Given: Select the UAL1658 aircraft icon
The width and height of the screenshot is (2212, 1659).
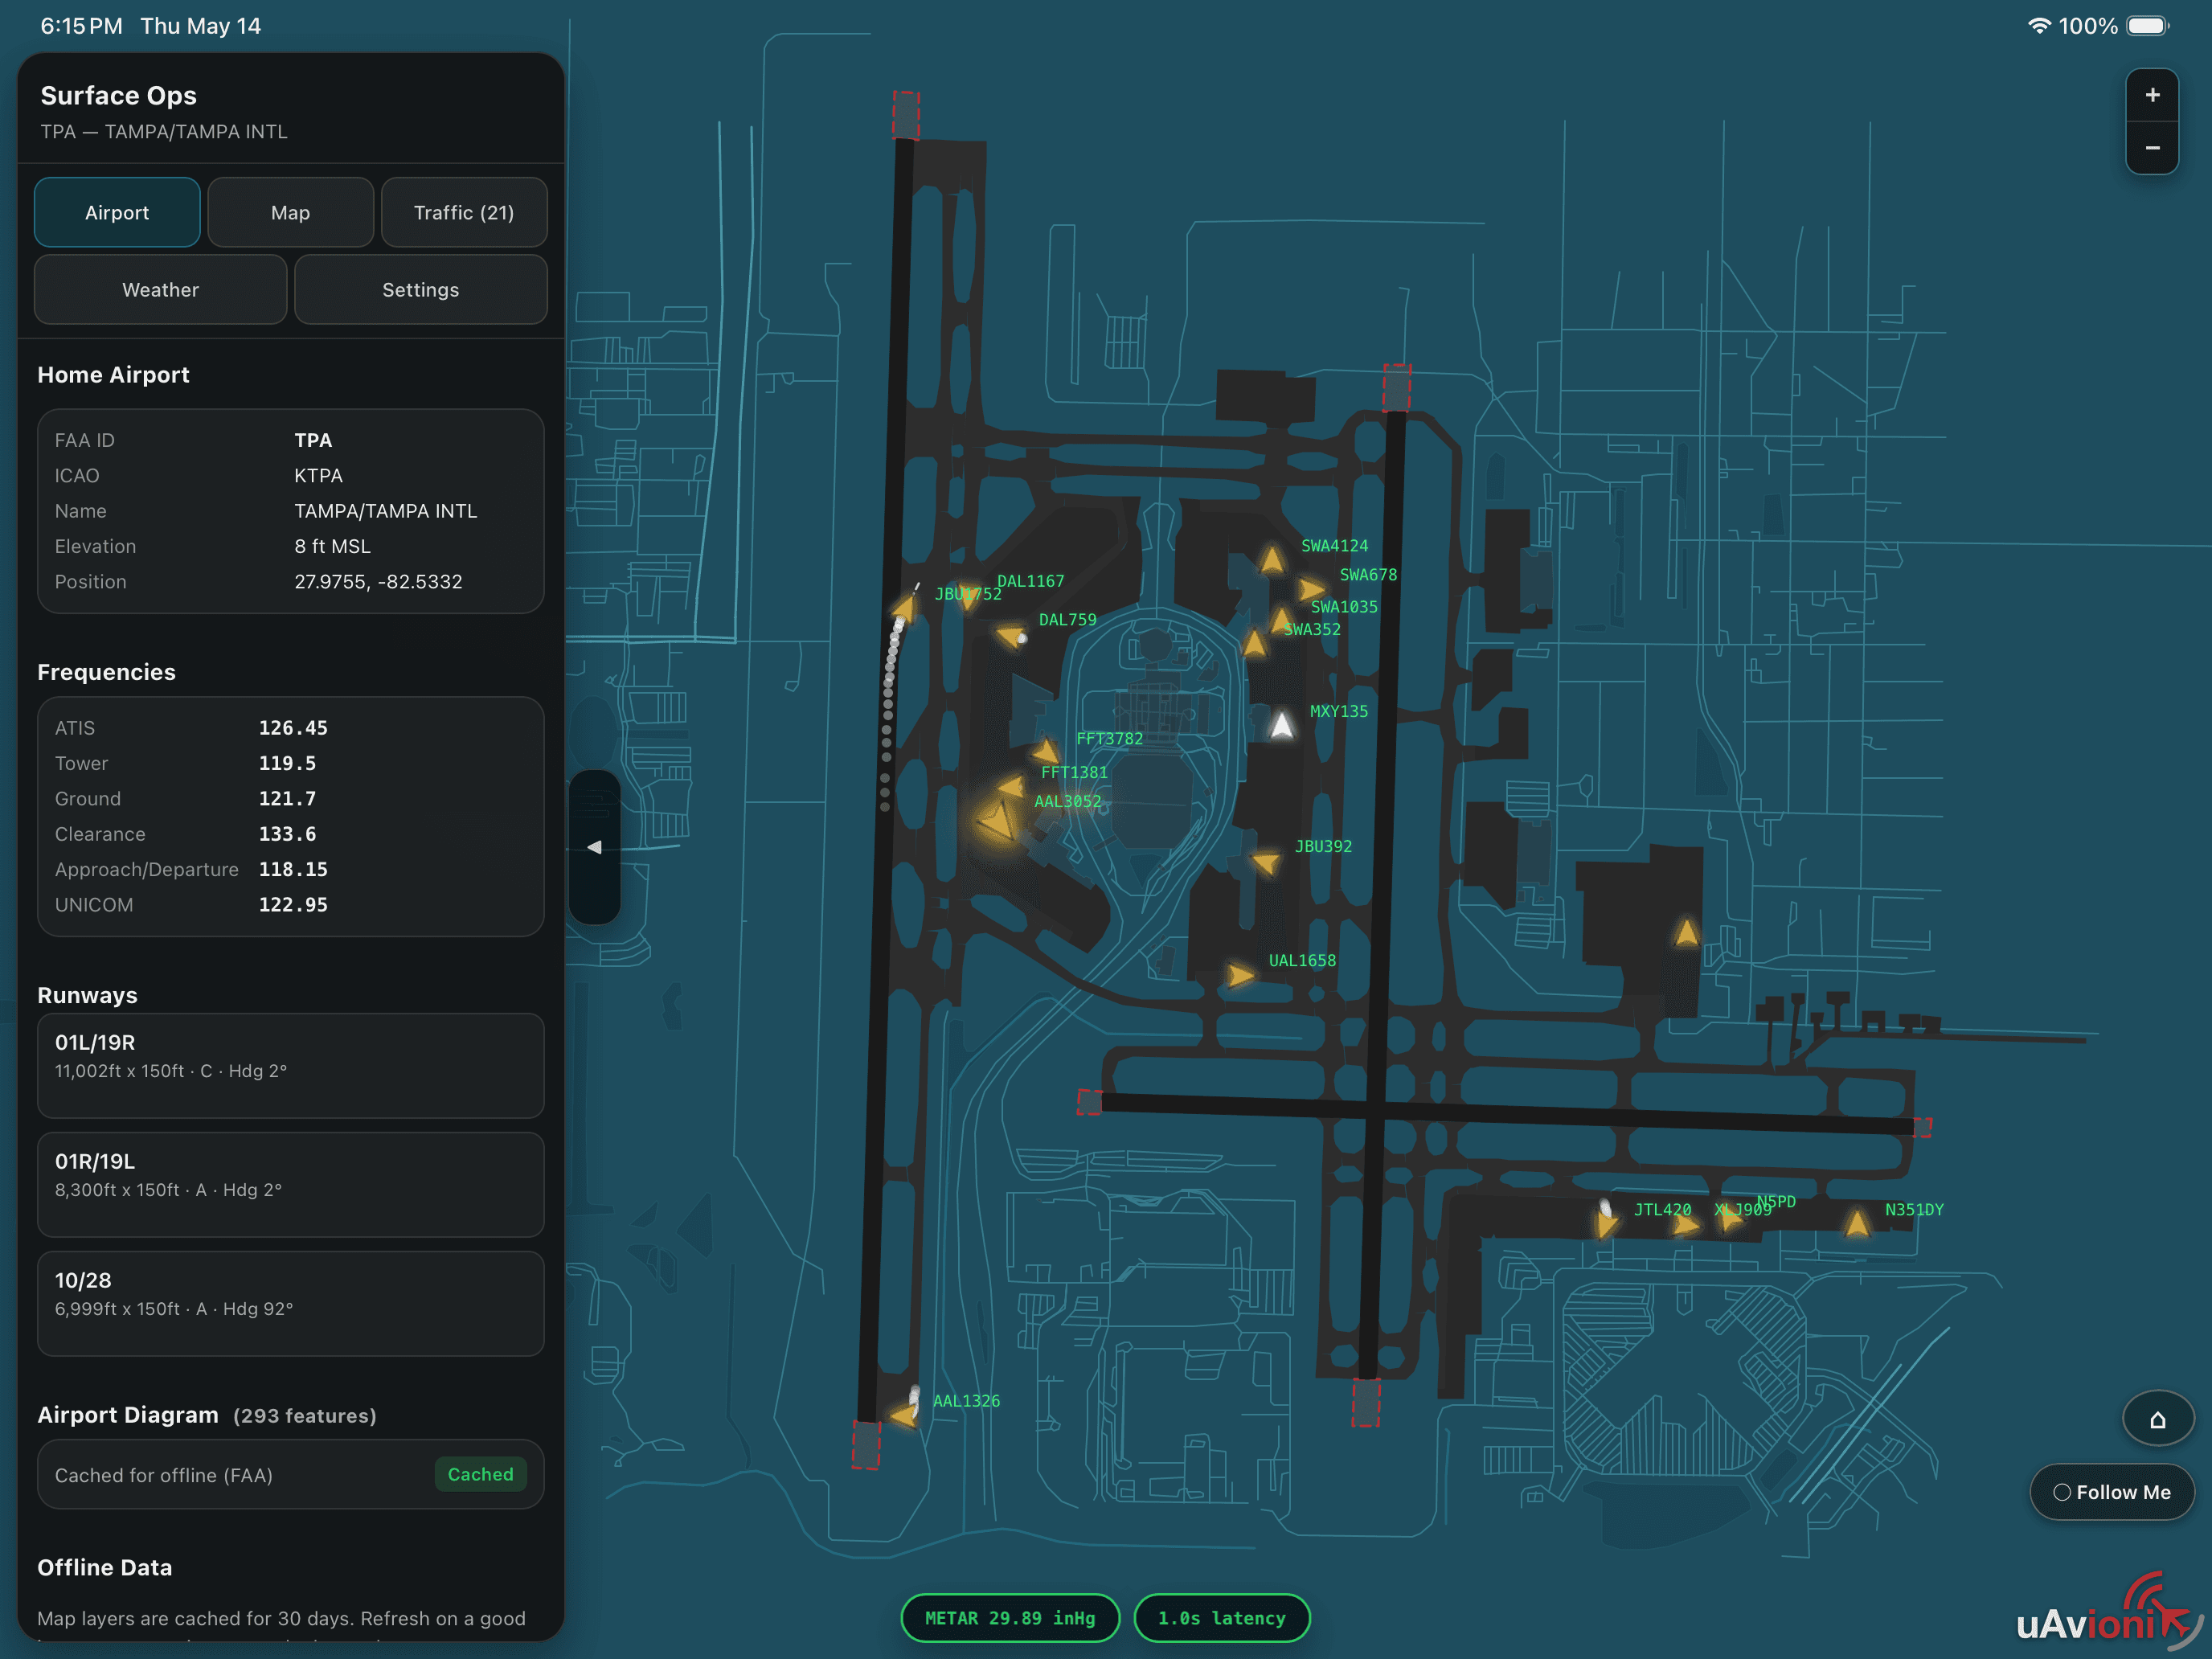Looking at the screenshot, I should (x=1240, y=975).
